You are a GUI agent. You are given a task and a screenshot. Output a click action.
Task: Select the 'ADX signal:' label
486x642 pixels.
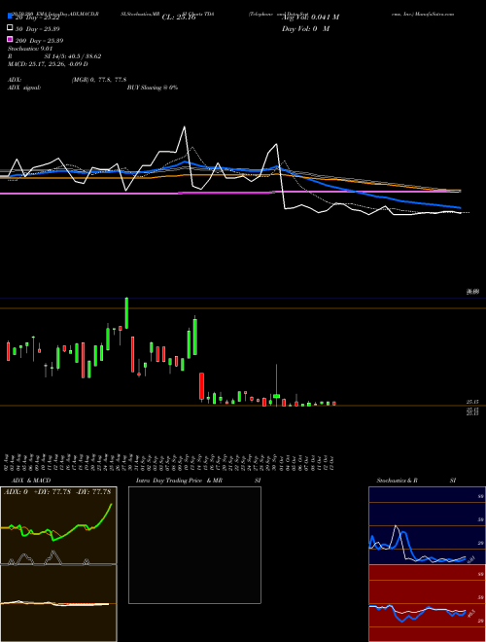(x=23, y=88)
